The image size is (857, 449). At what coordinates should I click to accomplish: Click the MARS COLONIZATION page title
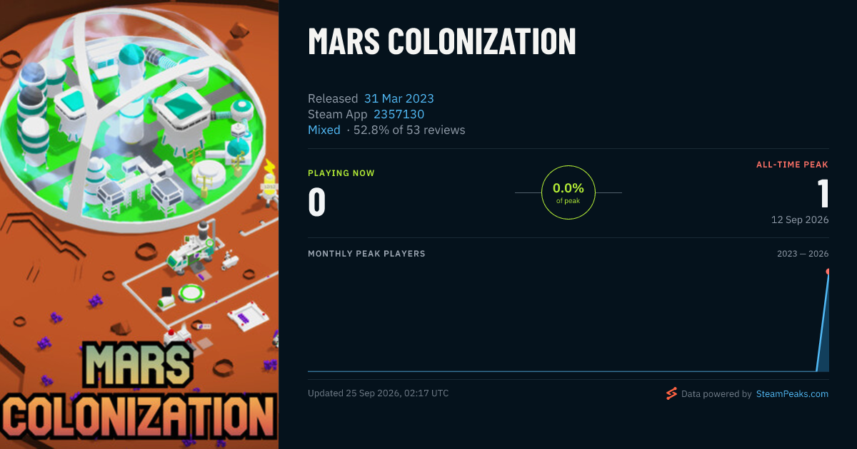pos(442,41)
